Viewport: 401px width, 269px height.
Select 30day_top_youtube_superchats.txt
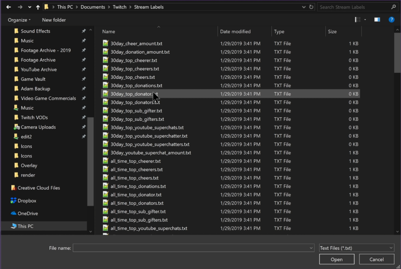147,127
